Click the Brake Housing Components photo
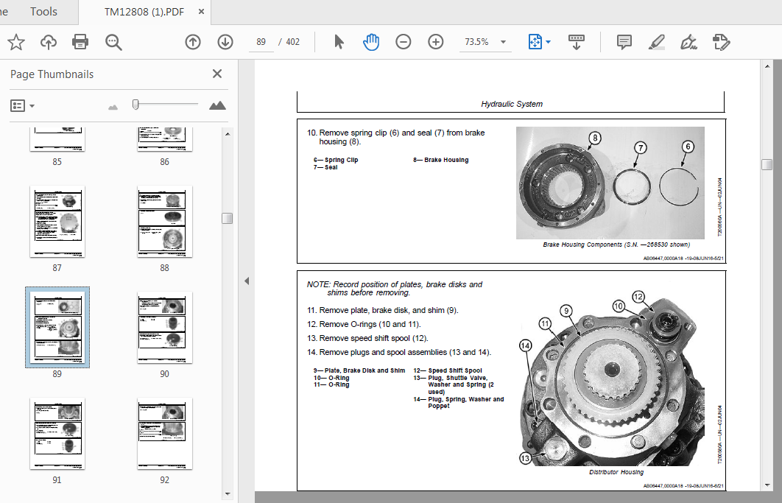The width and height of the screenshot is (782, 503). 610,183
